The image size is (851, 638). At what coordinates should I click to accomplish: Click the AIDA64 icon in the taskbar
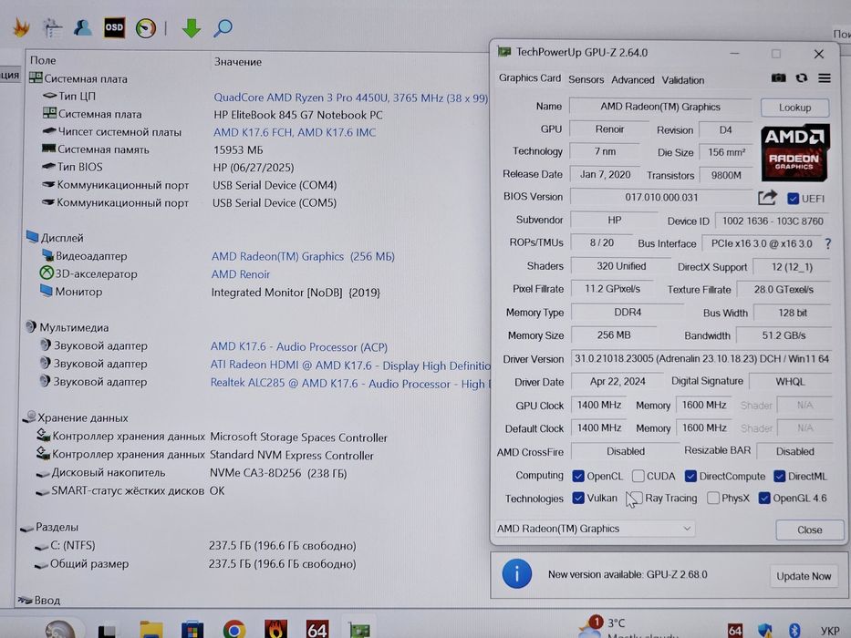pos(317,629)
